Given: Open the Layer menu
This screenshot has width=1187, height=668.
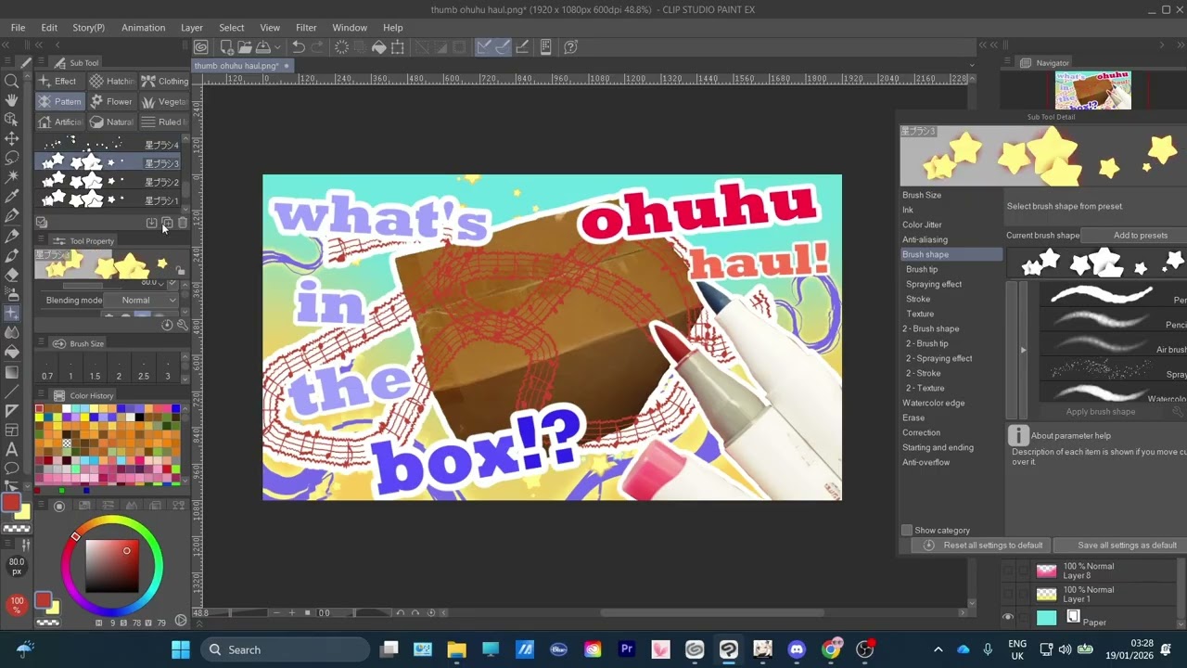Looking at the screenshot, I should [192, 28].
